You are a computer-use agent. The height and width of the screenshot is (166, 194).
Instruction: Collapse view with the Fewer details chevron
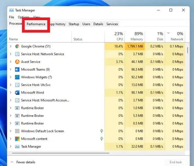pos(12,162)
